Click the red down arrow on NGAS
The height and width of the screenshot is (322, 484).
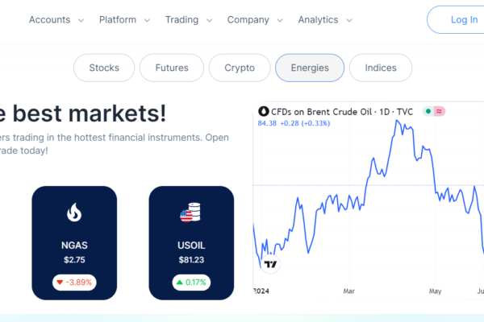coord(60,283)
